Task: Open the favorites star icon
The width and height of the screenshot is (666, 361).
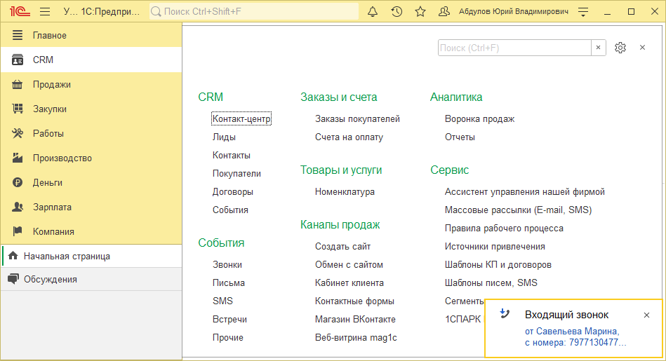Action: click(420, 11)
